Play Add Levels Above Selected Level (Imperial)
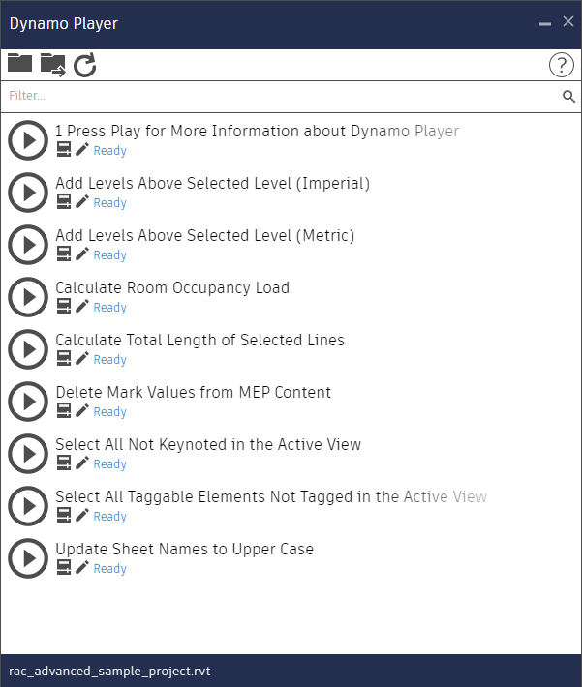The image size is (582, 687). point(28,193)
